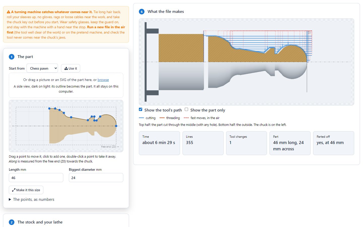Click 'The part' section heading
The height and width of the screenshot is (227, 363).
tap(25, 57)
